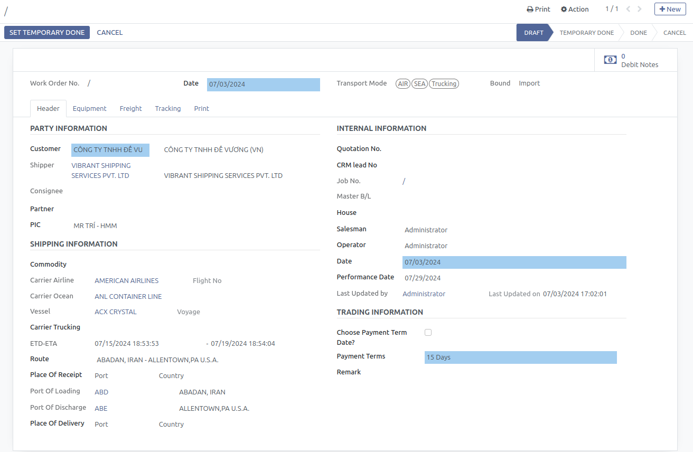The image size is (693, 452).
Task: Select the AIR transport mode tag
Action: 403,83
